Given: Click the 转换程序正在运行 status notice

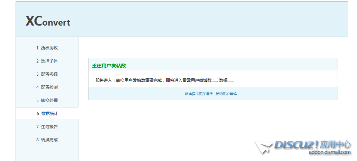Looking at the screenshot, I should pyautogui.click(x=213, y=94).
